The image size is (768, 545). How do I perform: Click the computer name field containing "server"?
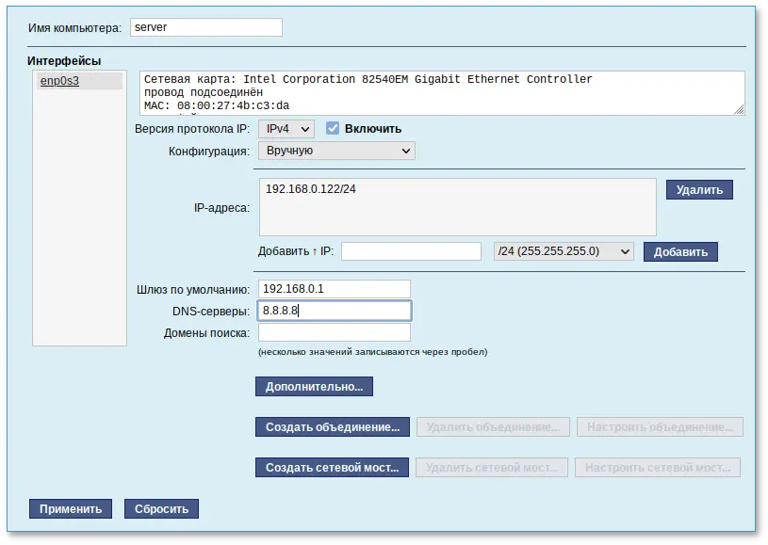click(x=205, y=27)
